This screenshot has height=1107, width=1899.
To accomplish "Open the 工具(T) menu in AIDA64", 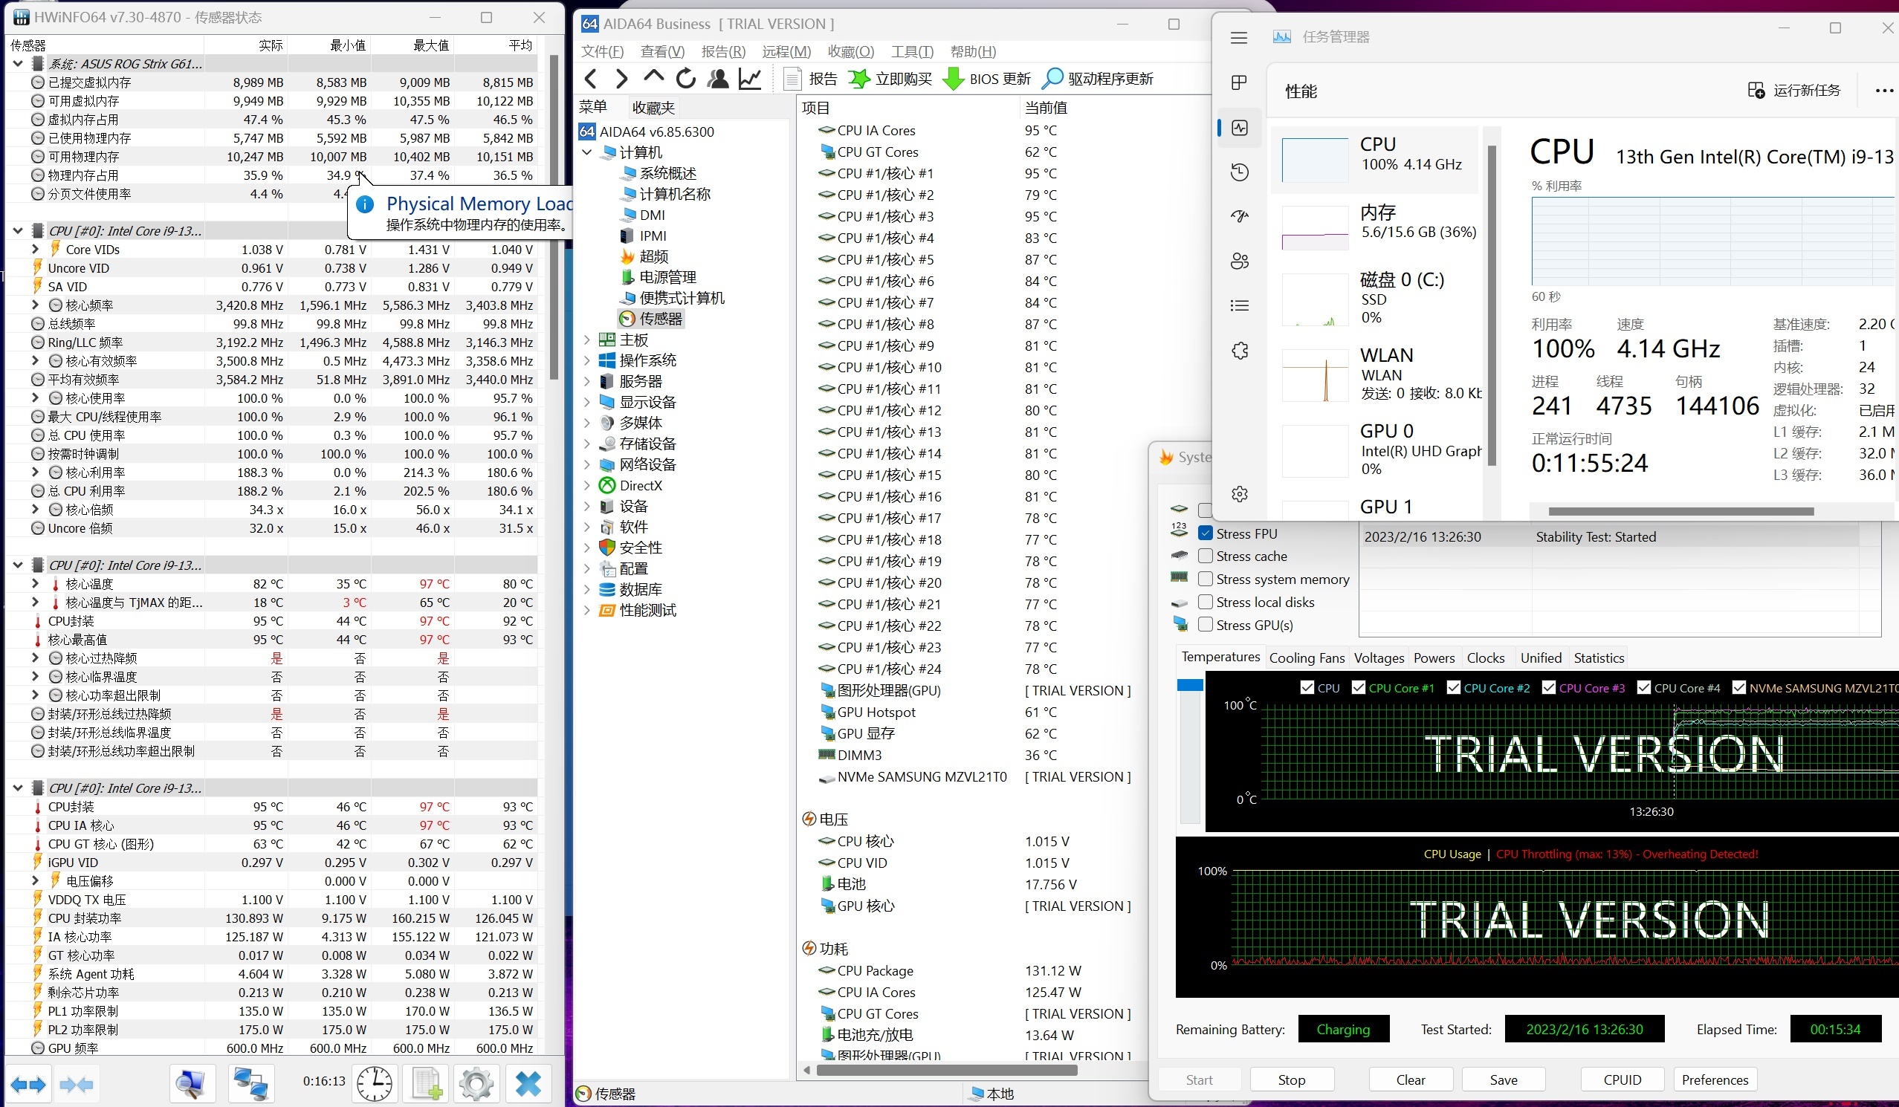I will point(911,51).
